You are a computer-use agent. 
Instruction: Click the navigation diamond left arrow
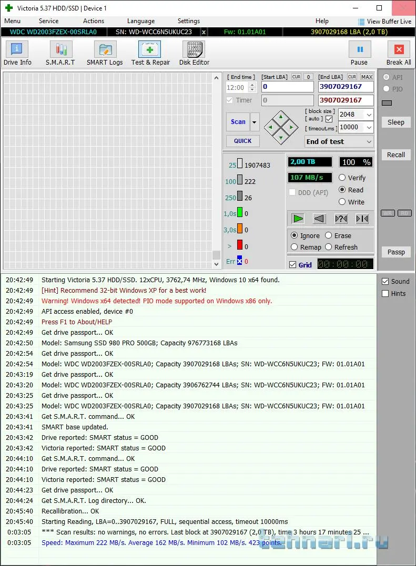pos(270,127)
